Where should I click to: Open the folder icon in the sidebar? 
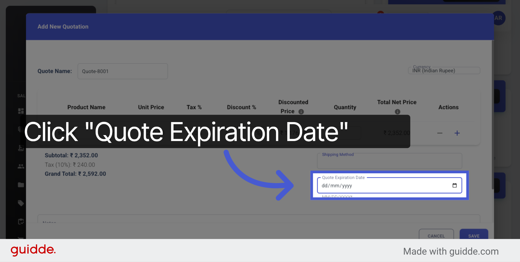tap(21, 185)
